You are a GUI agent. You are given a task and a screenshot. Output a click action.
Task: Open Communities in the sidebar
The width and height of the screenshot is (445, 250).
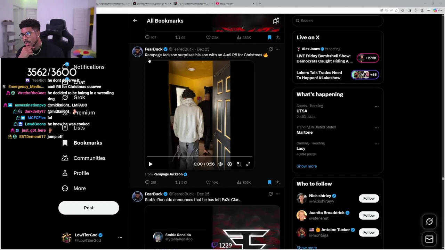pyautogui.click(x=83, y=158)
